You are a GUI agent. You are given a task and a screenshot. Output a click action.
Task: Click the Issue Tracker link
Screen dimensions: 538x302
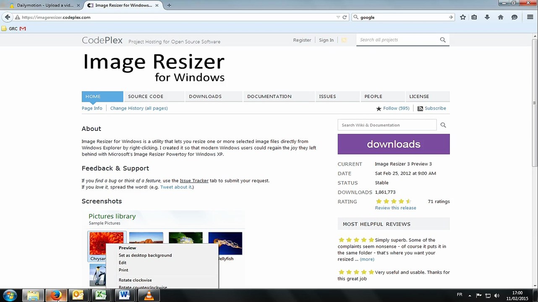[194, 181]
